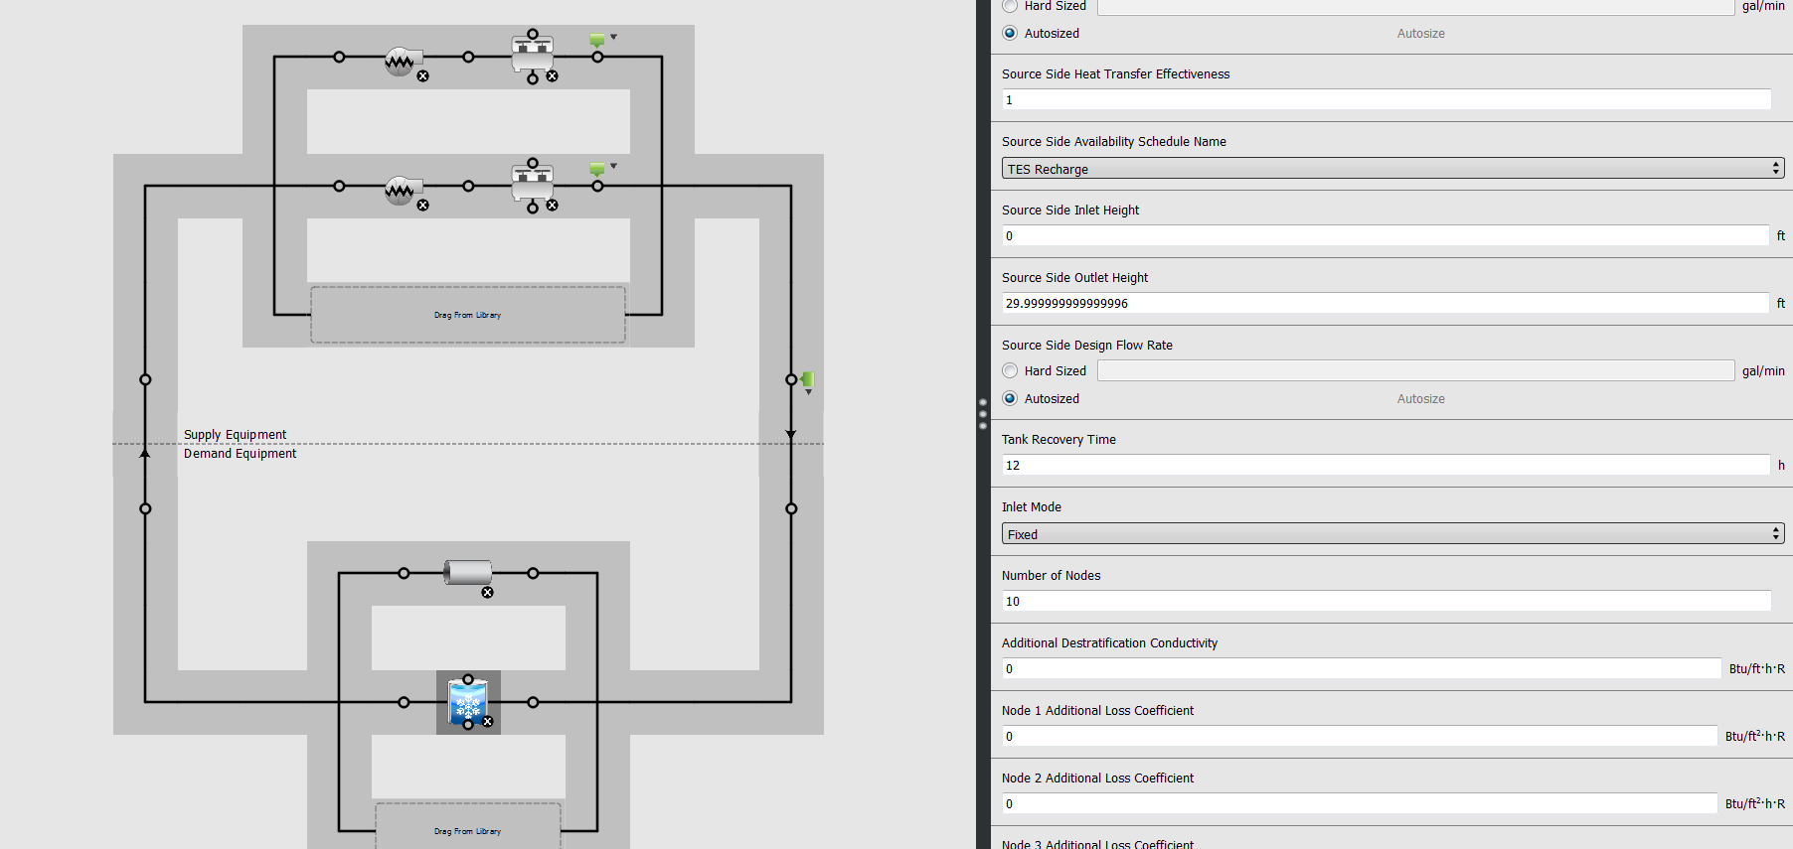Open arrow below supply outlet setpoint icon
Viewport: 1793px width, 849px height.
tap(808, 392)
